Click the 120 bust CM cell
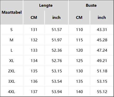Image resolution: width=114 pixels, height=97 pixels. pos(79,50)
